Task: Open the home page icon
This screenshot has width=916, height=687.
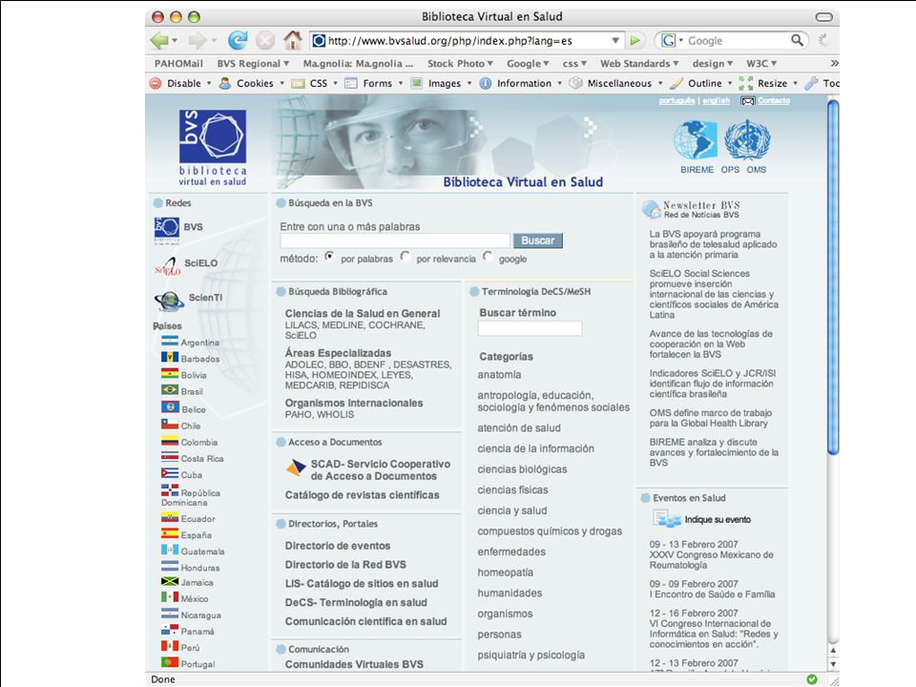Action: point(293,40)
